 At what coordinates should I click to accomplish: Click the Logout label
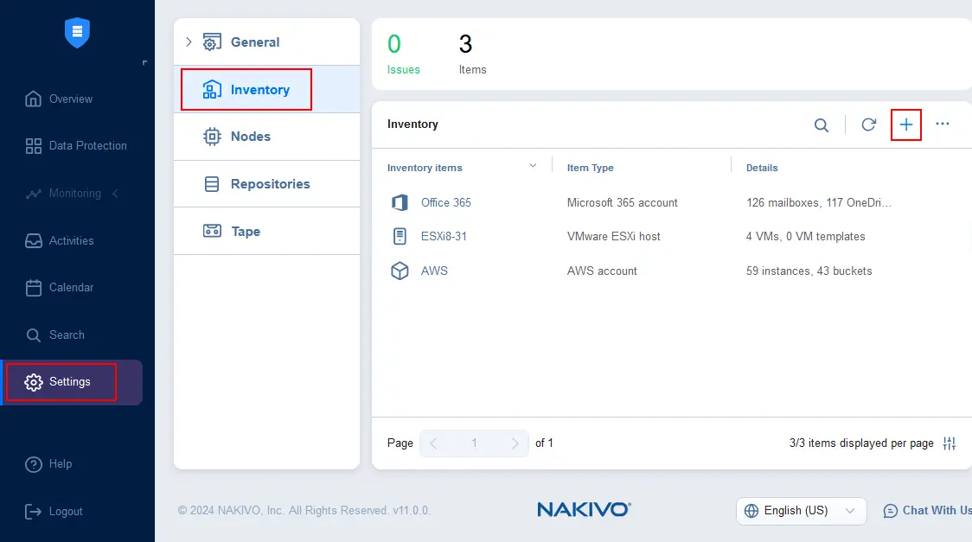pyautogui.click(x=66, y=512)
